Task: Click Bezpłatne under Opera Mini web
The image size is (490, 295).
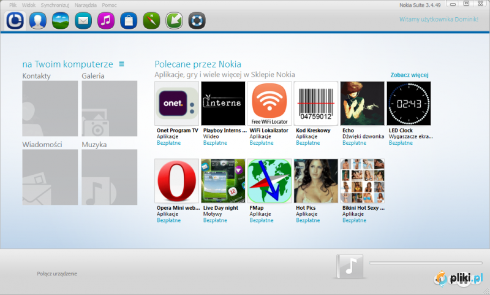Action: tap(169, 221)
